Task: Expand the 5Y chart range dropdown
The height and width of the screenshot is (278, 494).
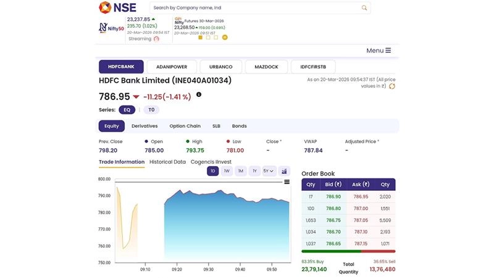Action: pyautogui.click(x=269, y=171)
